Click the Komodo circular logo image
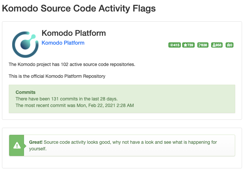 pos(25,45)
